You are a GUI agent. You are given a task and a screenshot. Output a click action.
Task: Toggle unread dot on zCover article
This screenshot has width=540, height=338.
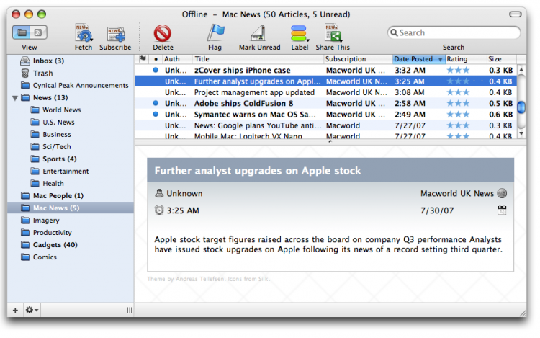tap(156, 70)
